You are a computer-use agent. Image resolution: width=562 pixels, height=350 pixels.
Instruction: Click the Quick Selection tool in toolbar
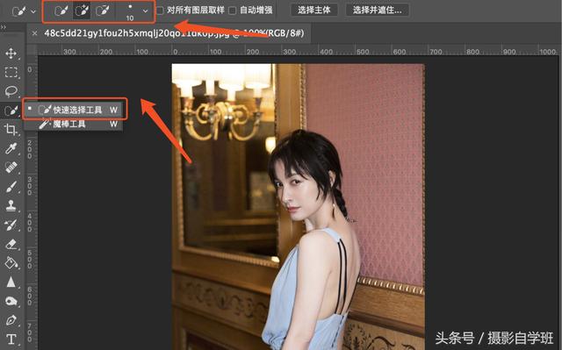11,111
